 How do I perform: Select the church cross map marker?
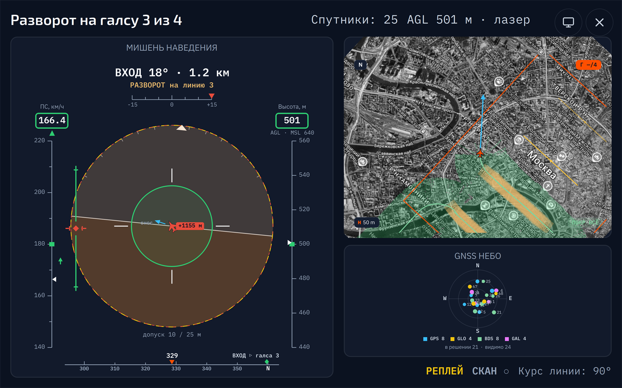(x=548, y=186)
